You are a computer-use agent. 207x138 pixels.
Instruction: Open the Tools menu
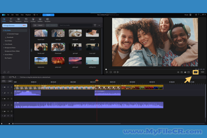(17, 15)
